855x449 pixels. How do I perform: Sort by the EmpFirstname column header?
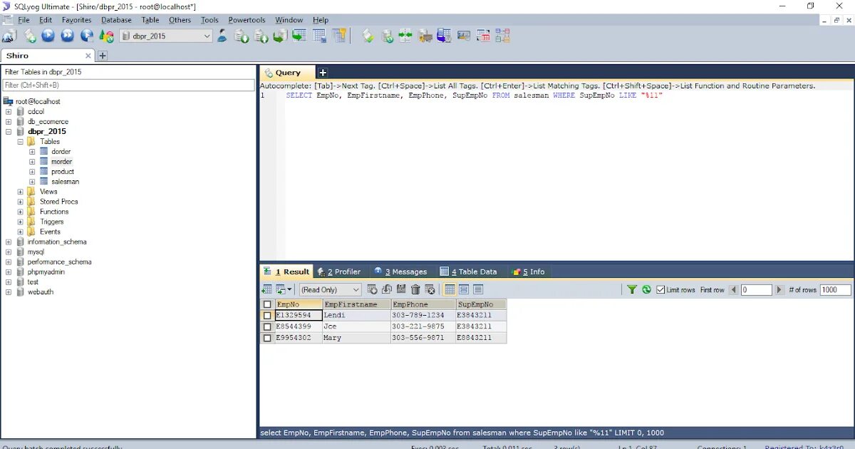[x=356, y=304]
